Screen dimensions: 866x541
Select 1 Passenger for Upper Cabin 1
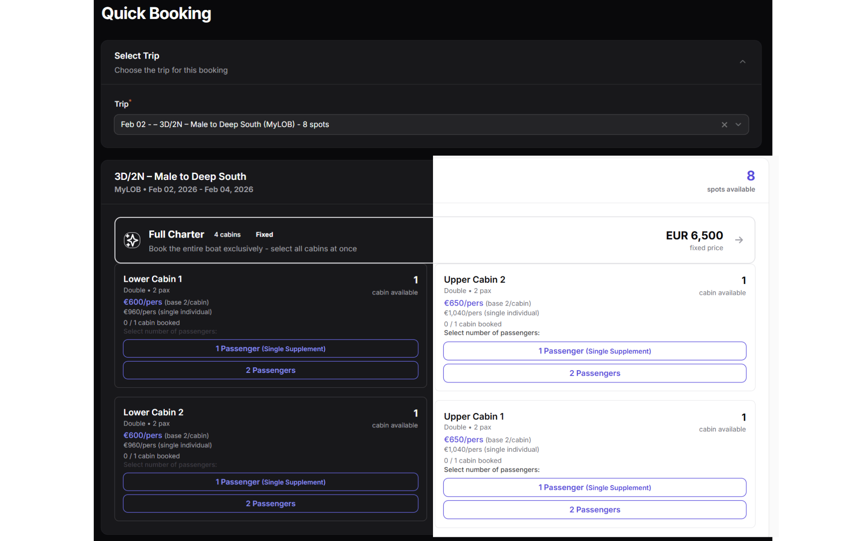coord(594,487)
